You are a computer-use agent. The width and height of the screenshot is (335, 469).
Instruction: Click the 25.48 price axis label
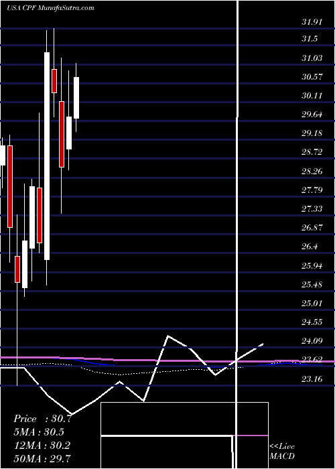(x=313, y=285)
